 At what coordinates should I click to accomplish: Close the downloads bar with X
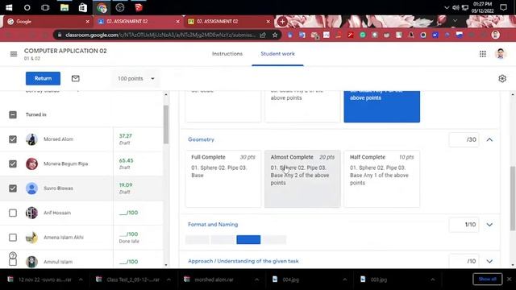tap(509, 279)
